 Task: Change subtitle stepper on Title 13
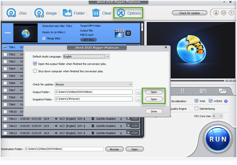pyautogui.click(x=121, y=133)
